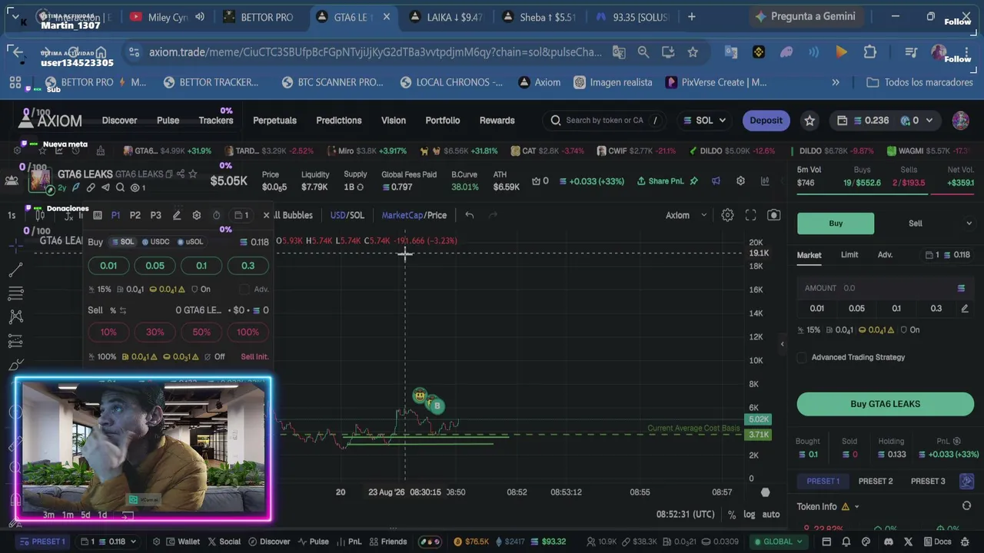Navigate to the Portfolio page

click(x=443, y=121)
